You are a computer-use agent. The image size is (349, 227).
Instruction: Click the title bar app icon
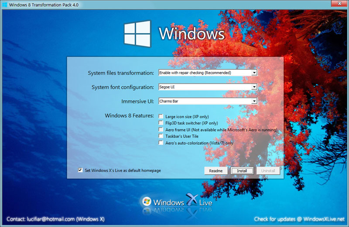(5, 5)
